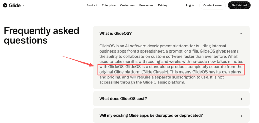Click the 'What is GlideOS?' question heading

coord(115,33)
